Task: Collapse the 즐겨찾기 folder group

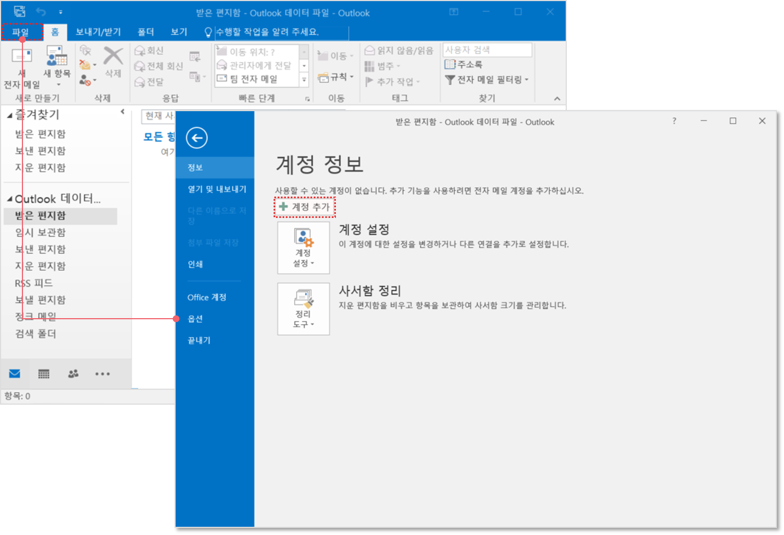Action: [10, 115]
